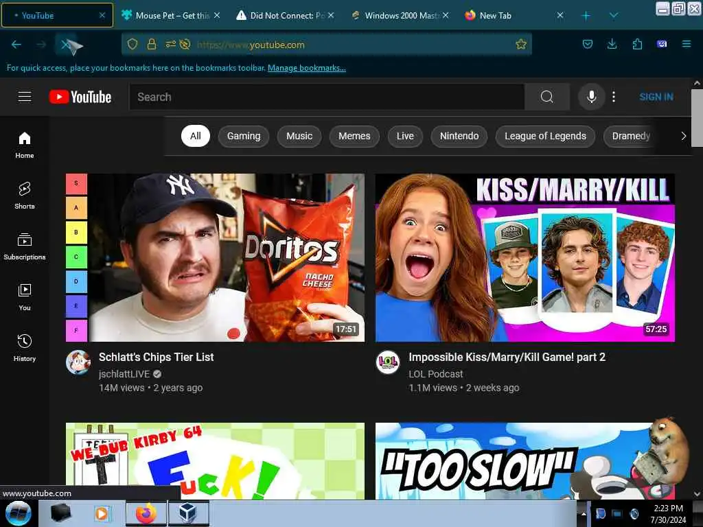This screenshot has height=527, width=703.
Task: Open the Downloads toolbar icon
Action: click(x=612, y=44)
